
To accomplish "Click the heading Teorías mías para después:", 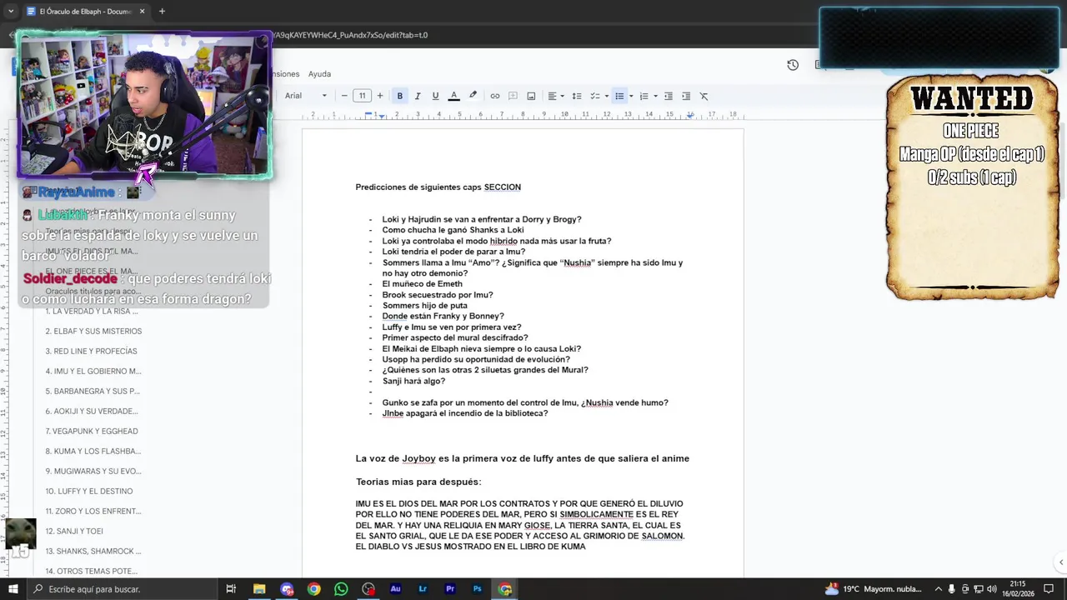I will [x=418, y=482].
